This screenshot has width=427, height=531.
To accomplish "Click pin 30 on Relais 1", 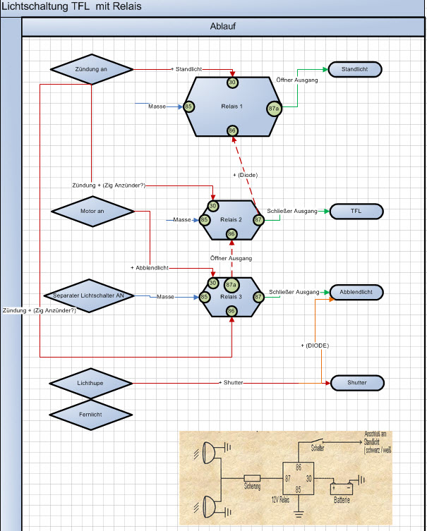I will (232, 83).
